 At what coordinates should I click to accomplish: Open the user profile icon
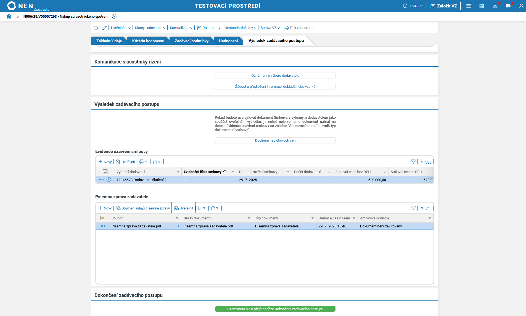521,6
